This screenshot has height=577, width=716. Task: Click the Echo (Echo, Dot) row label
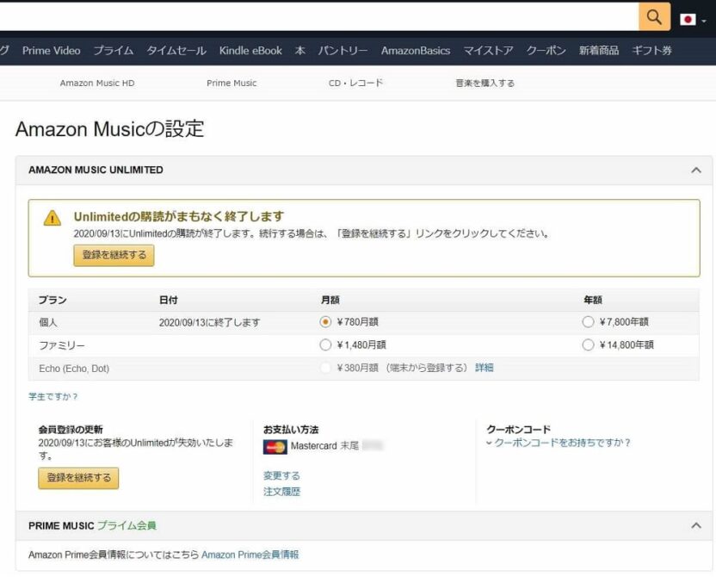[x=74, y=369]
